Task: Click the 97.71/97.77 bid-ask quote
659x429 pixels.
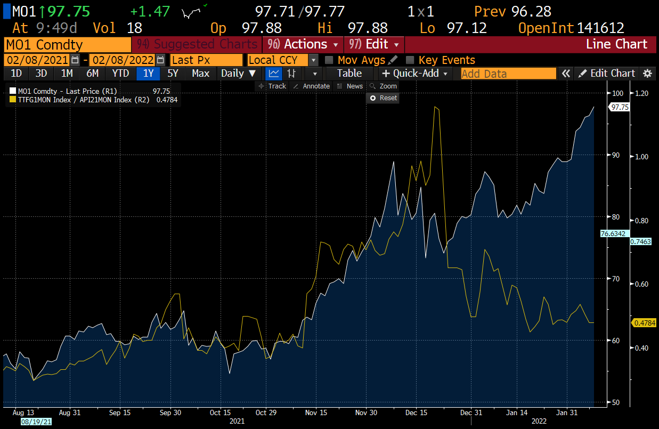Action: point(300,11)
